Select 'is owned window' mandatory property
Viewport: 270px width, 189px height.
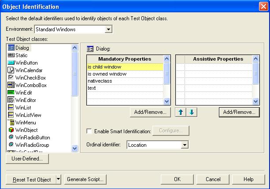tap(125, 74)
